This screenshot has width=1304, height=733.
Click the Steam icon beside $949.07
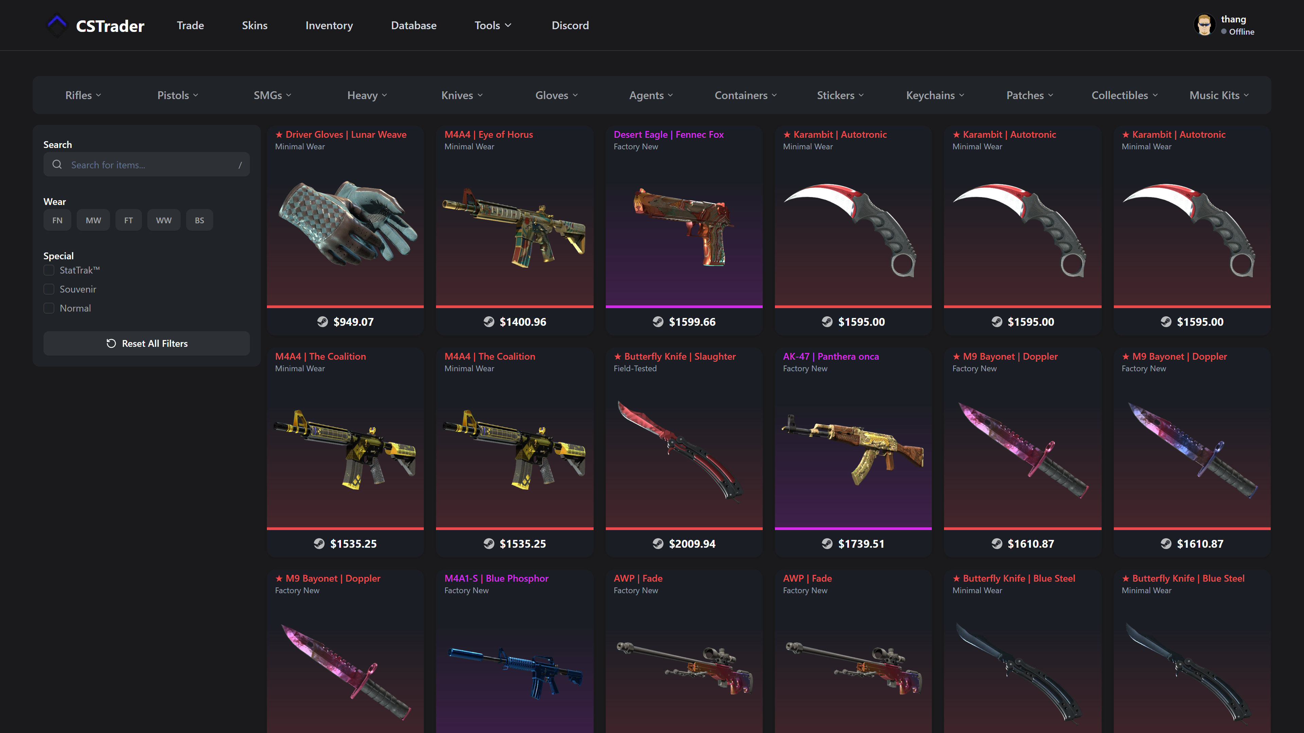pos(323,322)
